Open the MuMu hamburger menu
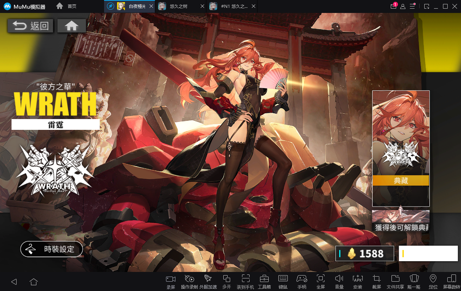The image size is (461, 291). point(412,6)
